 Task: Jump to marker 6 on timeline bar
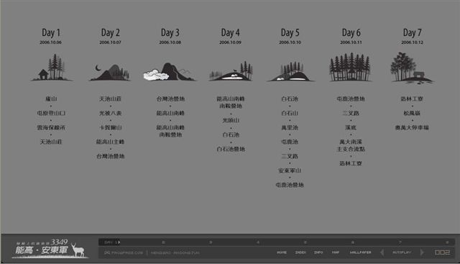353,242
